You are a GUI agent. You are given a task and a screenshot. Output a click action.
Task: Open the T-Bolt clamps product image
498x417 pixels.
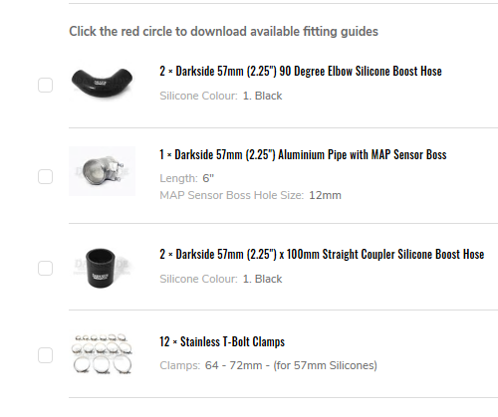(x=102, y=354)
